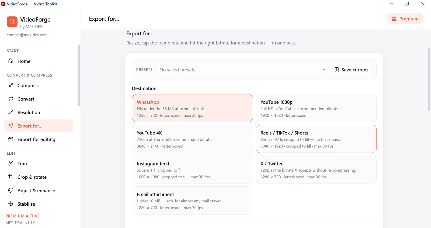Click the CONVERT & COMPRESS section header
Screen dimensions: 431x228
click(x=29, y=75)
